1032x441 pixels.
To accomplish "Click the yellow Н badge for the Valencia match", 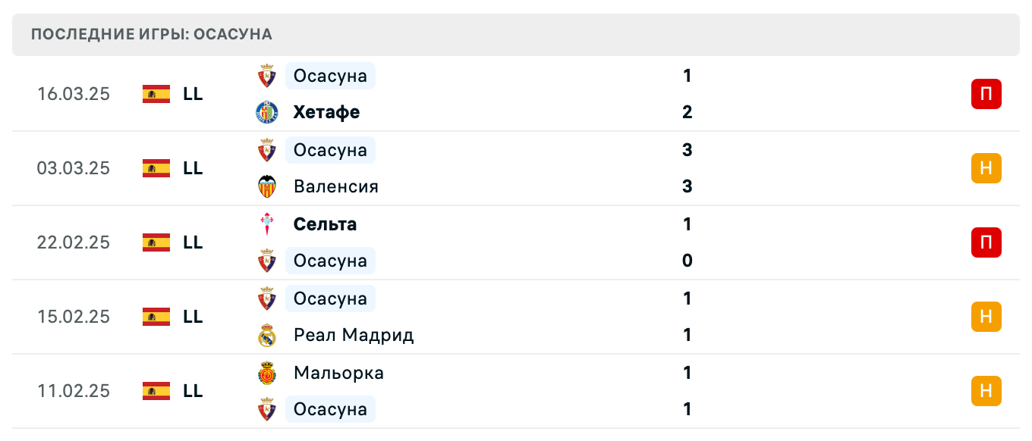I will click(x=986, y=168).
